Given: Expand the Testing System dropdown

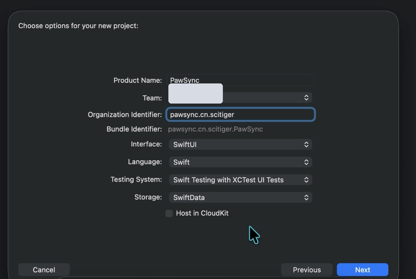Looking at the screenshot, I should tap(240, 180).
